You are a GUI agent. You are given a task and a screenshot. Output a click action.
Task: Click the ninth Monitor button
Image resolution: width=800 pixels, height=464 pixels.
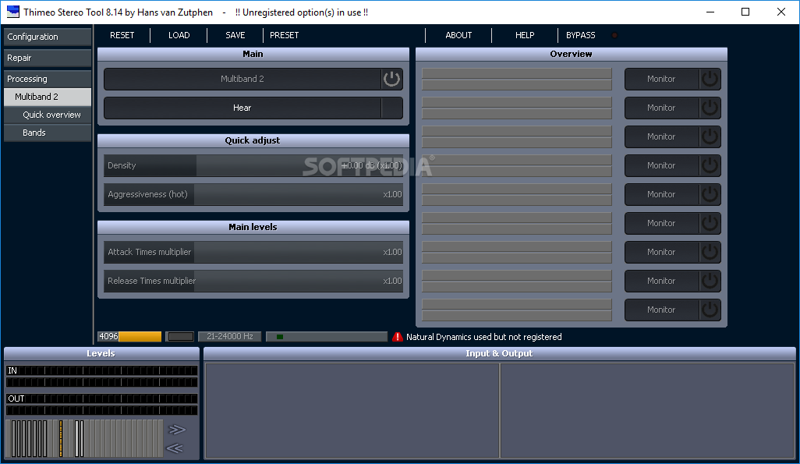[x=661, y=310]
